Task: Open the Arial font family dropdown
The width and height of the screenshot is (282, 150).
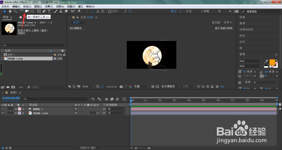Action: tap(250, 61)
